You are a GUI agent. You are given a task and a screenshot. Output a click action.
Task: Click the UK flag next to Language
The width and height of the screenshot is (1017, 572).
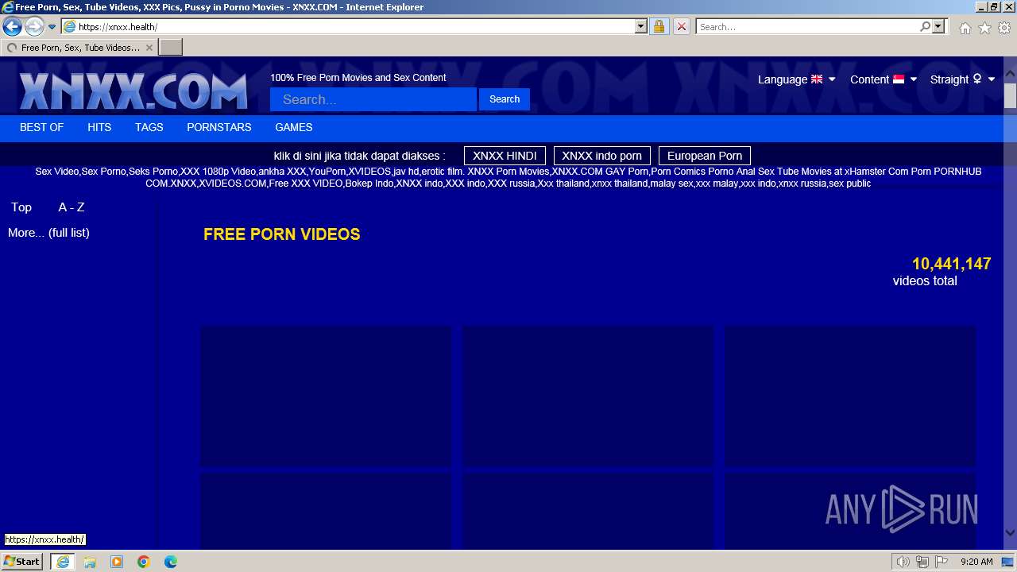point(817,79)
